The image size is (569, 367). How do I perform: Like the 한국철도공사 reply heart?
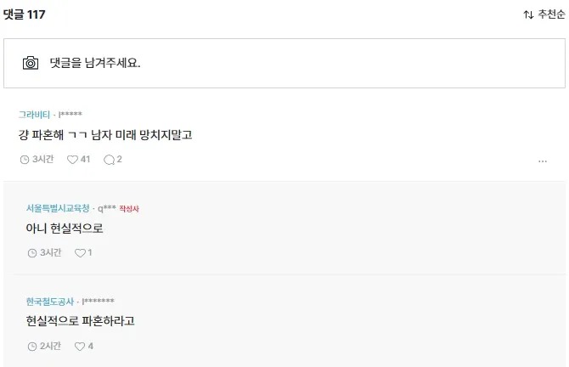[80, 347]
